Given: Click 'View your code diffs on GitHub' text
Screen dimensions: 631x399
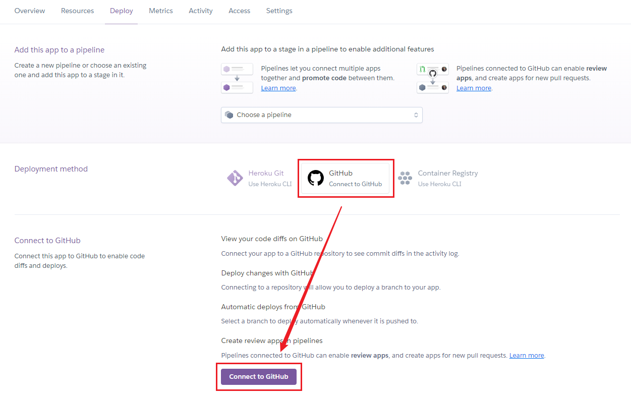Looking at the screenshot, I should pos(272,239).
